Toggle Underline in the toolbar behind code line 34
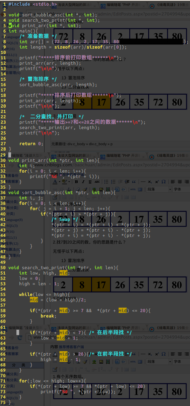The width and height of the screenshot is (190, 406). coord(90,182)
